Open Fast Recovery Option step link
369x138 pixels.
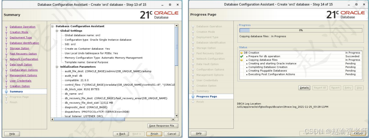(x=23, y=54)
